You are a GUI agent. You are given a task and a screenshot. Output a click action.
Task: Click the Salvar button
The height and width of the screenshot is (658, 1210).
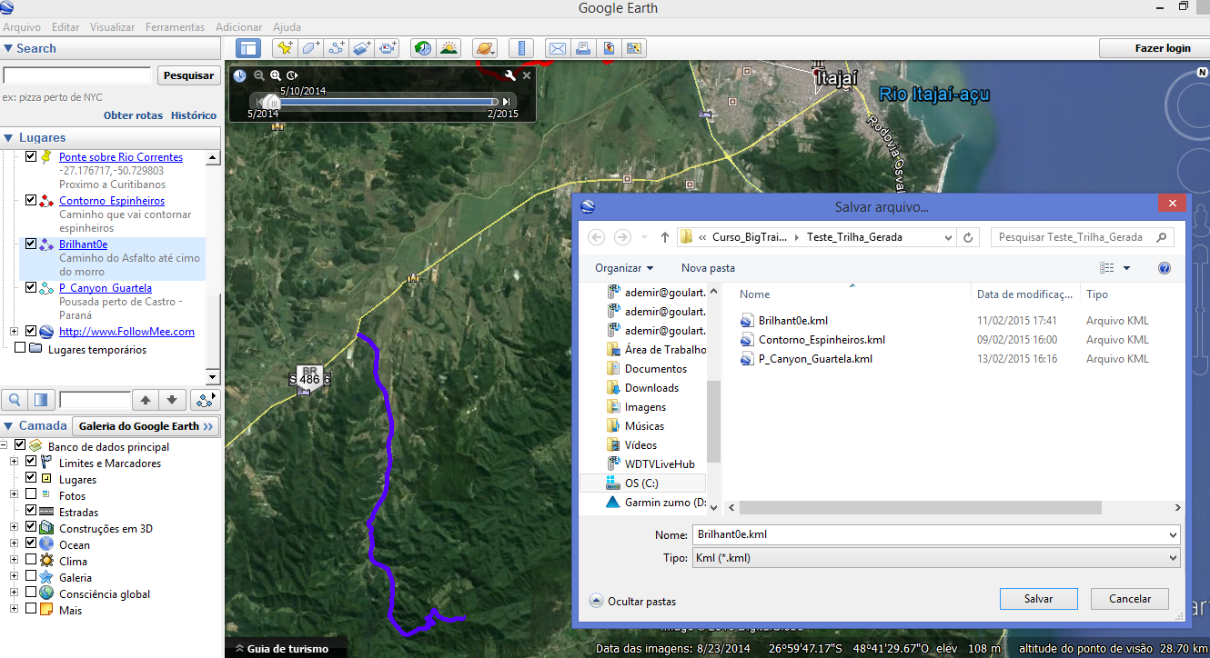[1038, 599]
